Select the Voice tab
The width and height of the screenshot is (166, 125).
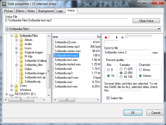pos(71,10)
